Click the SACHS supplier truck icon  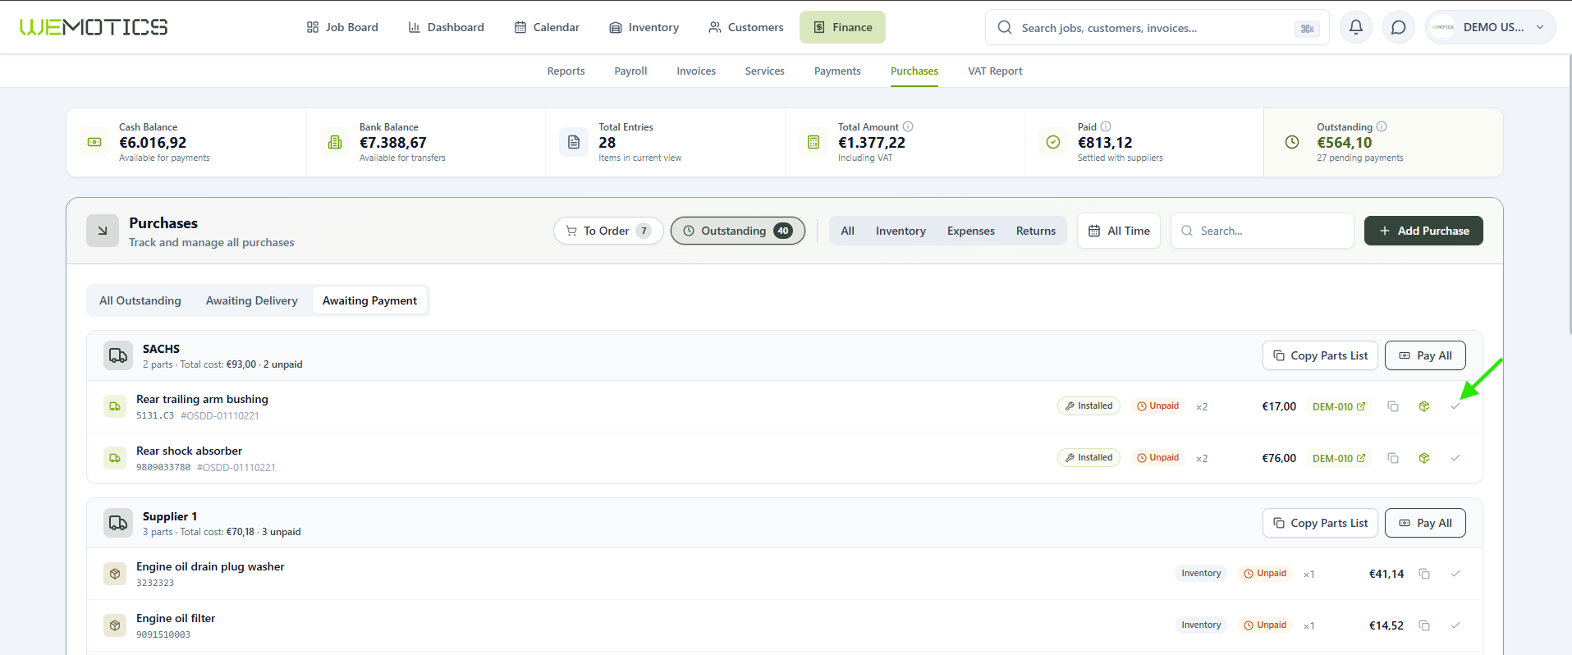tap(118, 356)
